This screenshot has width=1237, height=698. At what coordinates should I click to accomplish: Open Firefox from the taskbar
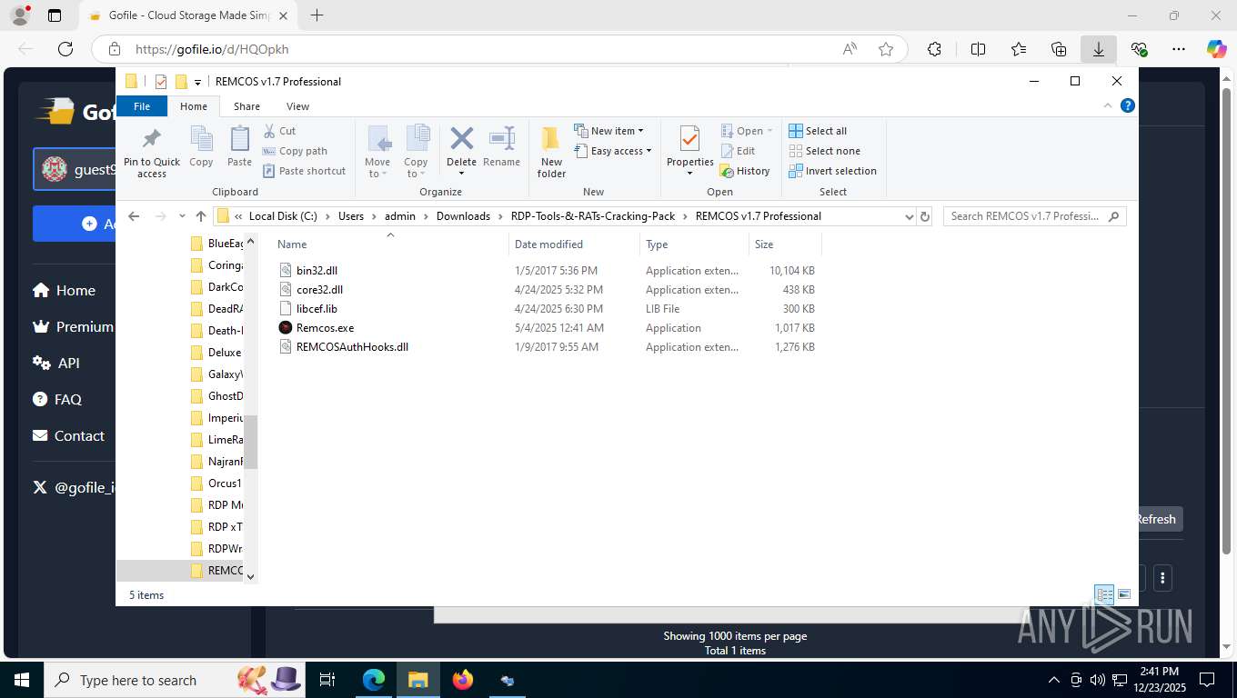pyautogui.click(x=463, y=680)
